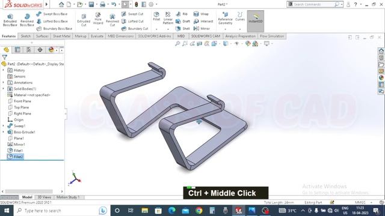The image size is (385, 216).
Task: Open the FeatureManager design tree tab
Action: tap(7, 50)
